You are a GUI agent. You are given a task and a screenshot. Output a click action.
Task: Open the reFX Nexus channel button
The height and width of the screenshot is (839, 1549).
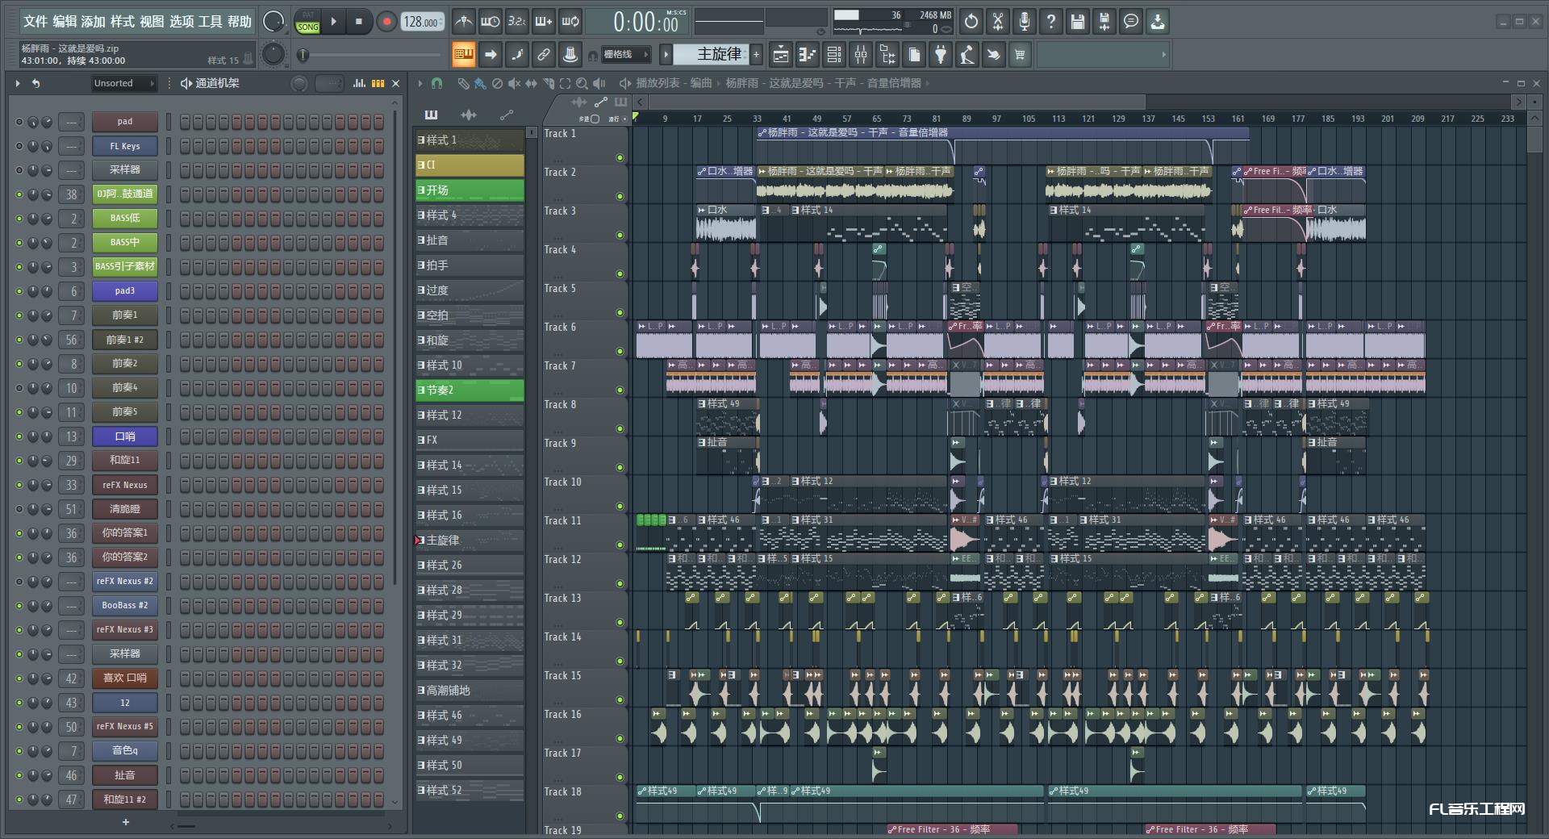124,485
